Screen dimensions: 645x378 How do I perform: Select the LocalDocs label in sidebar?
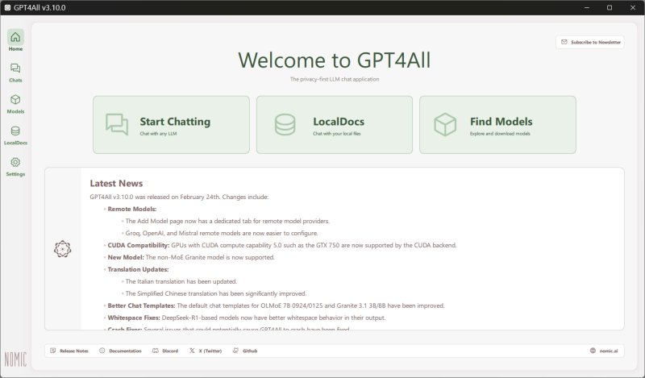(x=15, y=143)
